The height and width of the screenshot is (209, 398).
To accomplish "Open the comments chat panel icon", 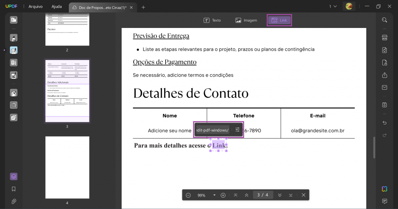I will point(384,201).
